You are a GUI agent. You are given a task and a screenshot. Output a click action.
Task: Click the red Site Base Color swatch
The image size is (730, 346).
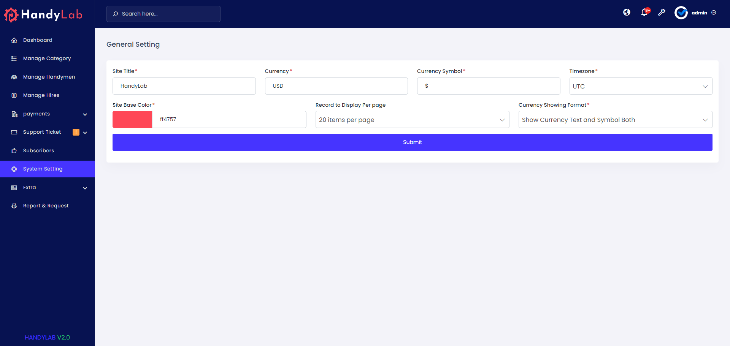[132, 119]
